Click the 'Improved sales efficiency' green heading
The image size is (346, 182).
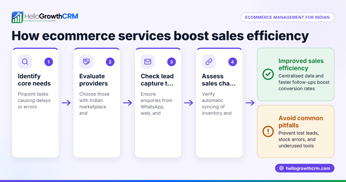(x=301, y=64)
